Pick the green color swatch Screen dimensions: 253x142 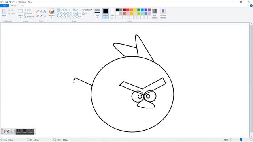point(139,10)
